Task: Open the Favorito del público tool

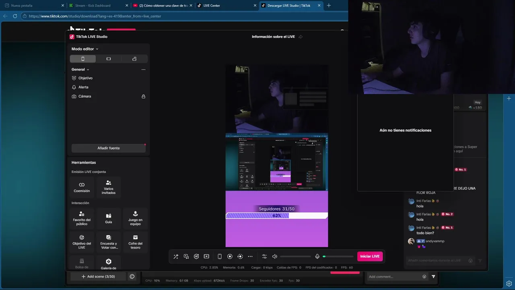Action: 82,218
